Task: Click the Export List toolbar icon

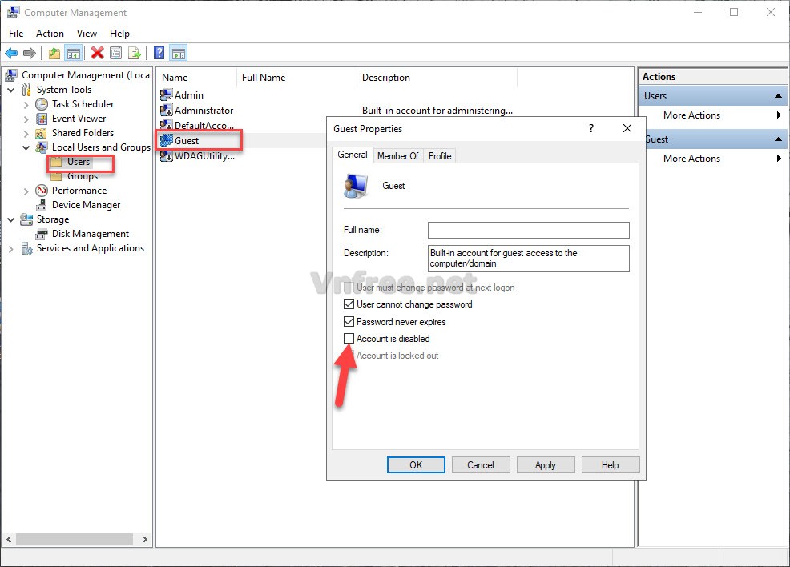Action: pyautogui.click(x=135, y=53)
